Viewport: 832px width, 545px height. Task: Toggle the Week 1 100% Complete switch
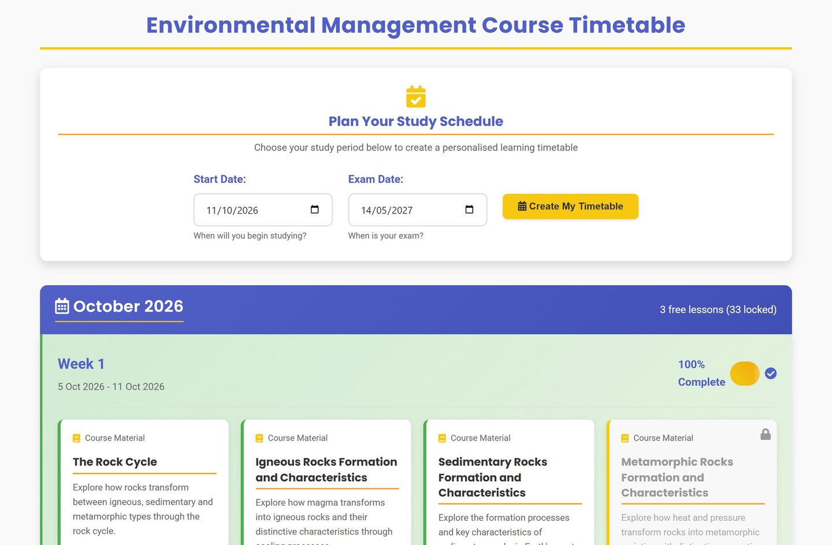click(745, 374)
